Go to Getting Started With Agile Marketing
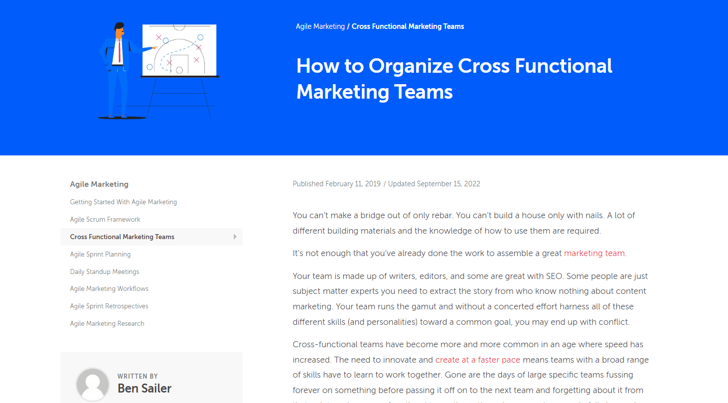The image size is (728, 403). click(124, 202)
